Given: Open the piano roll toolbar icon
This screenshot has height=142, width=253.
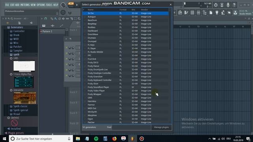Looking at the screenshot, I should 186,13.
